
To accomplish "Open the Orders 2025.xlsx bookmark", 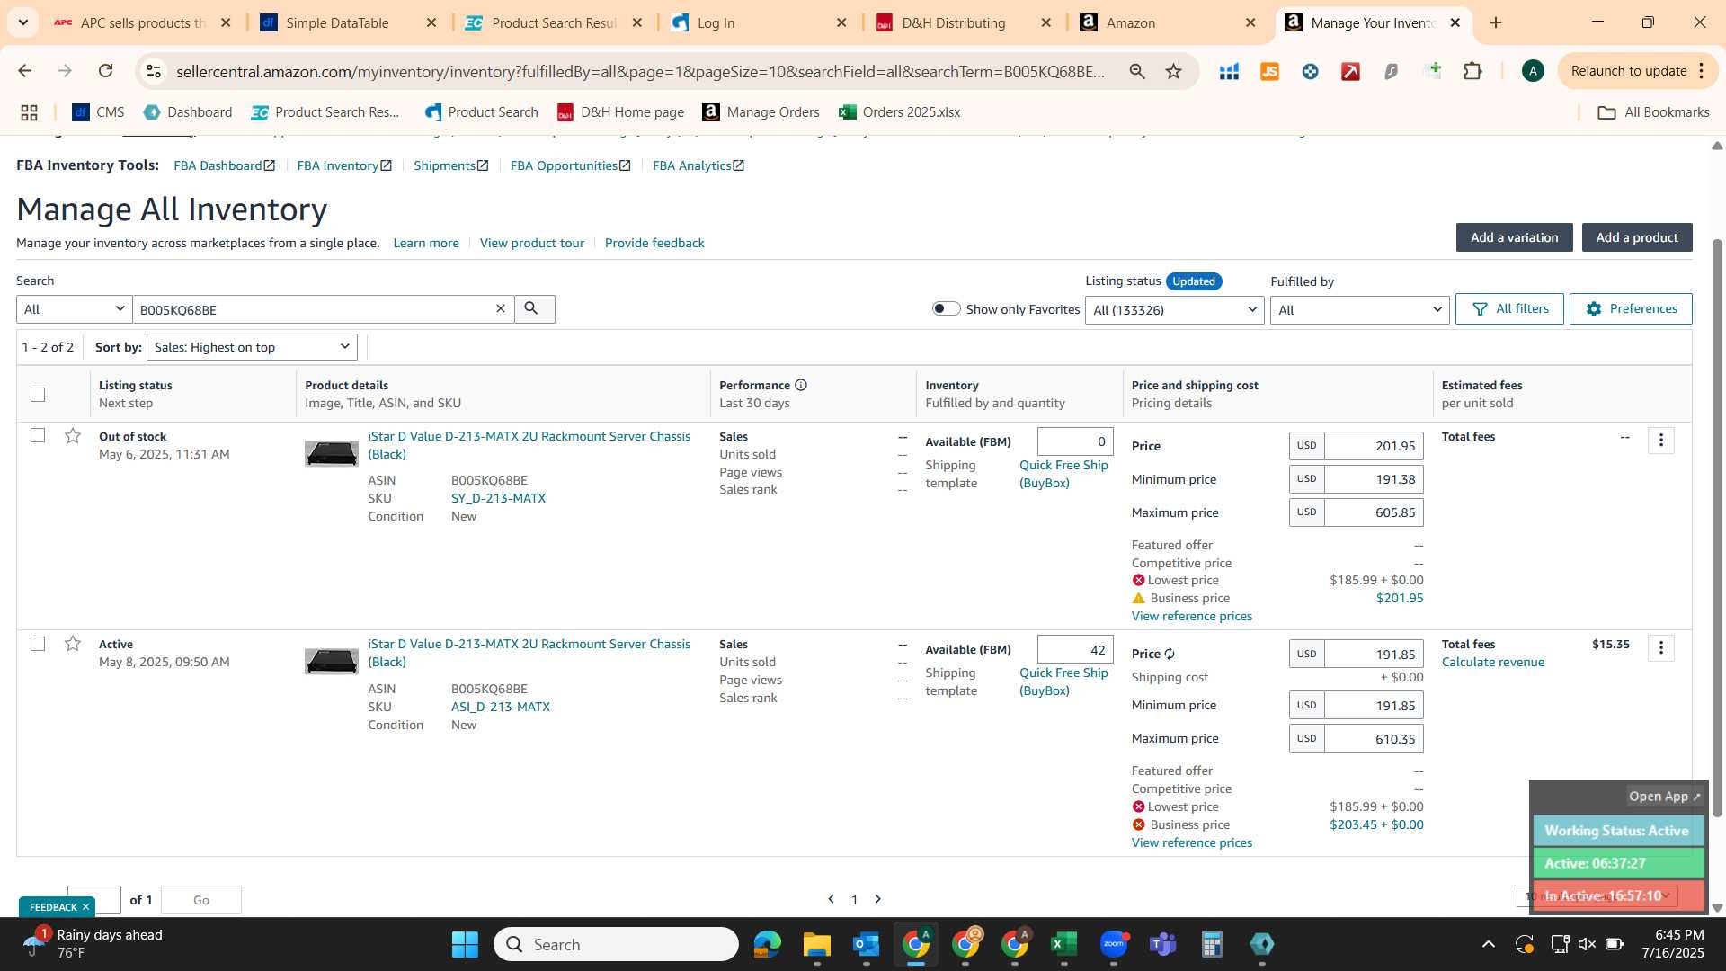I will (899, 112).
